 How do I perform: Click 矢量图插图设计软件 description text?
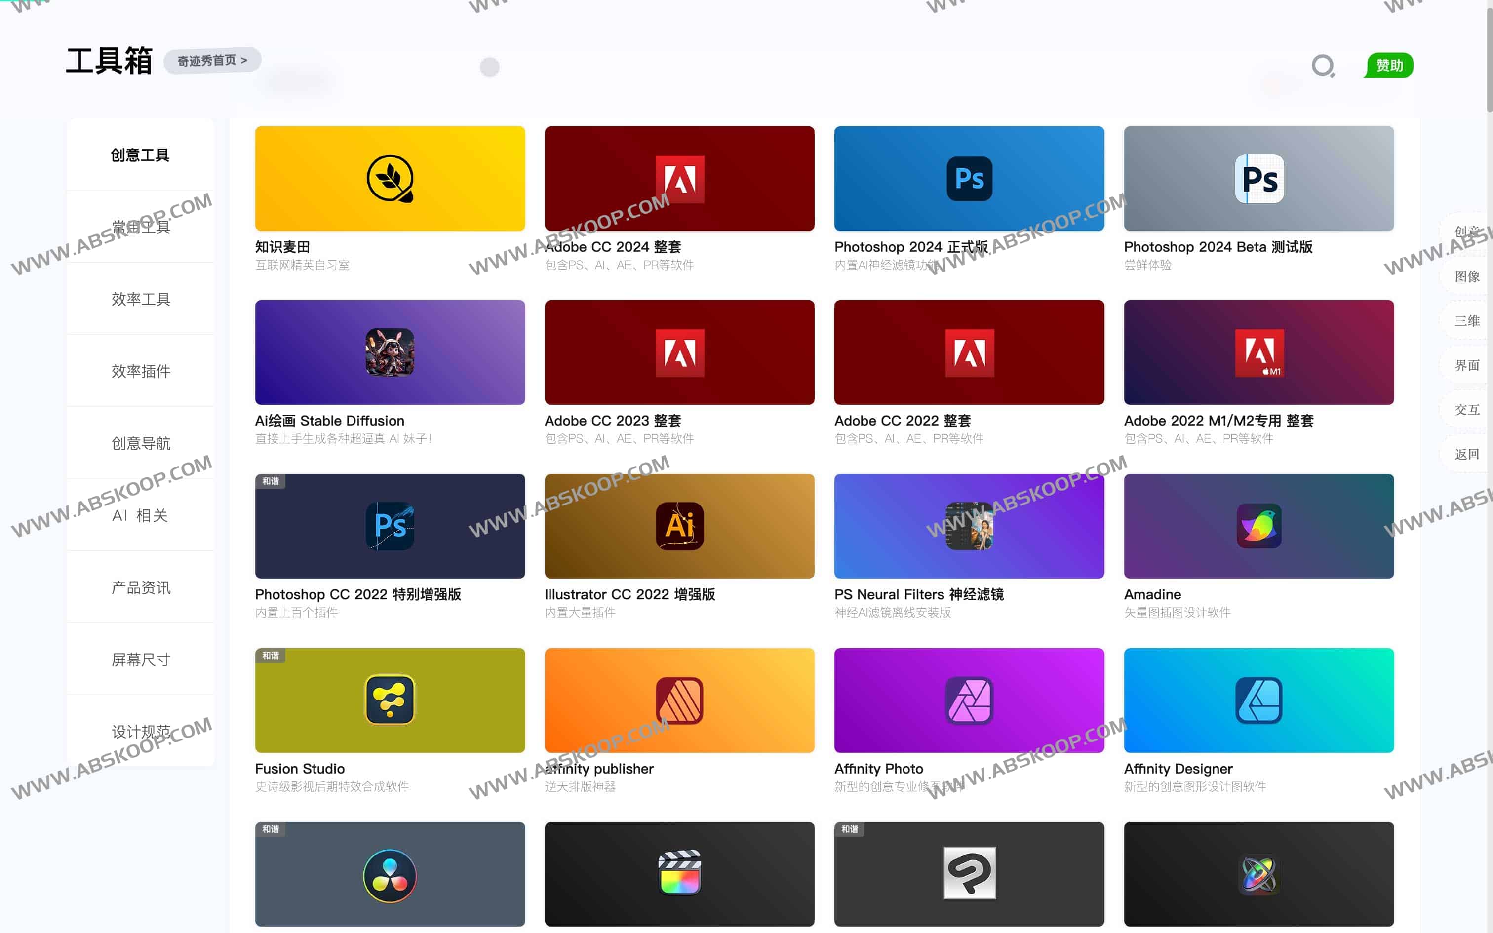click(x=1177, y=613)
